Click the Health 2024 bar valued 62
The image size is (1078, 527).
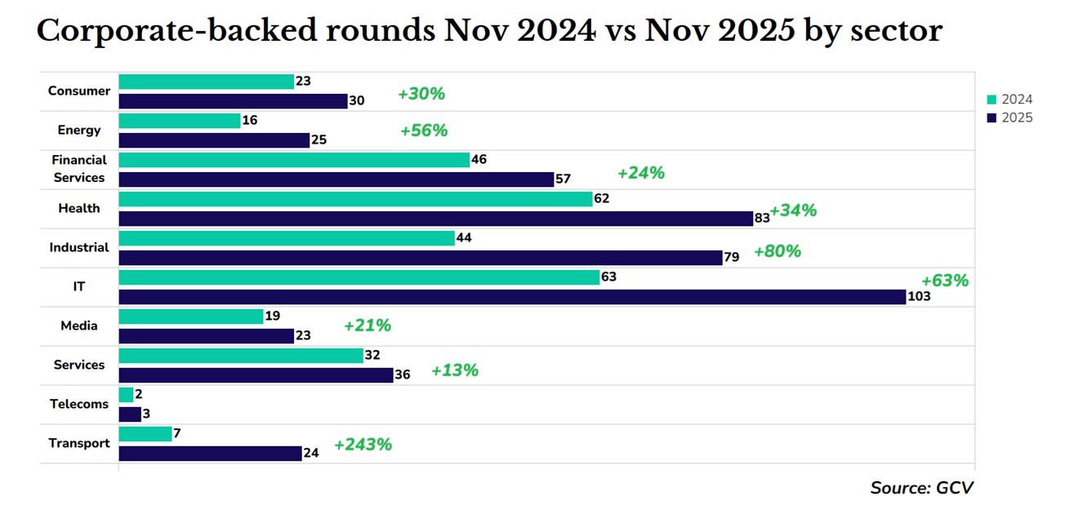pyautogui.click(x=355, y=199)
